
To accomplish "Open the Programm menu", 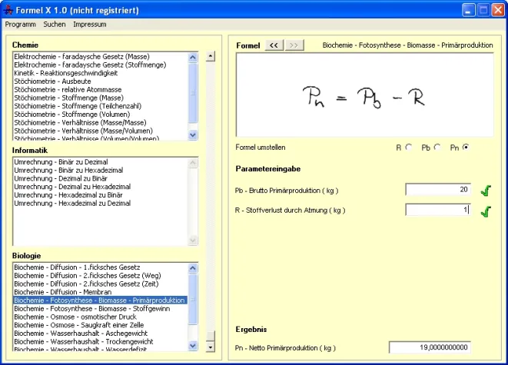I will tap(21, 25).
